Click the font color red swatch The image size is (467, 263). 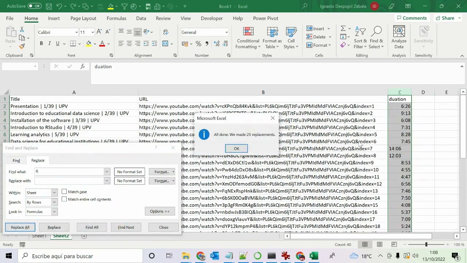click(102, 44)
